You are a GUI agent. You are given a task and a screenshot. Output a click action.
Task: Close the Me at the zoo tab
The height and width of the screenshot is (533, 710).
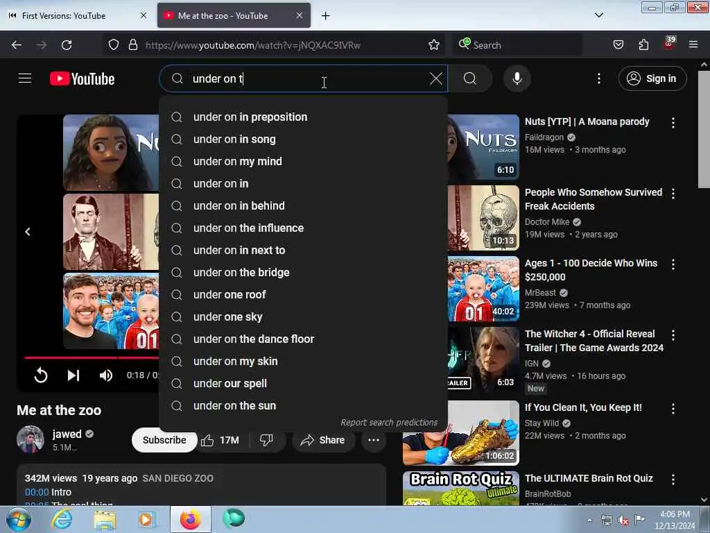tap(300, 15)
